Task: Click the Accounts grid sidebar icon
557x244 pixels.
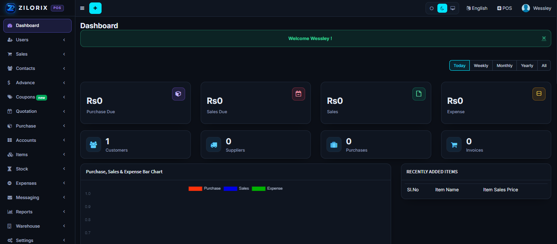Action: pyautogui.click(x=10, y=140)
